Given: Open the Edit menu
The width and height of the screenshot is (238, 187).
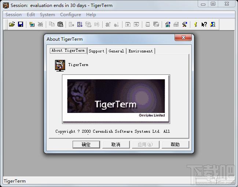Looking at the screenshot, I should (31, 15).
